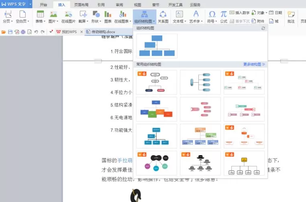
Task: Expand the 艺术字 dropdown arrow
Action: coord(202,21)
